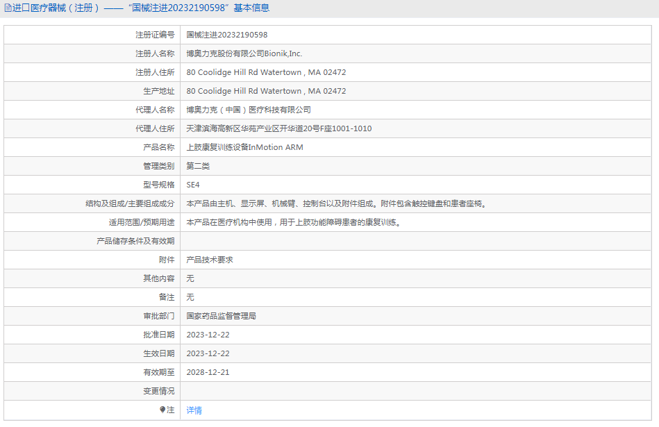Click the 附件 label

[167, 260]
